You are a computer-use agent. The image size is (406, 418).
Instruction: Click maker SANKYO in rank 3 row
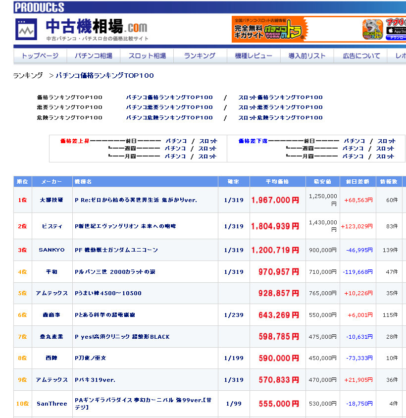(x=51, y=250)
